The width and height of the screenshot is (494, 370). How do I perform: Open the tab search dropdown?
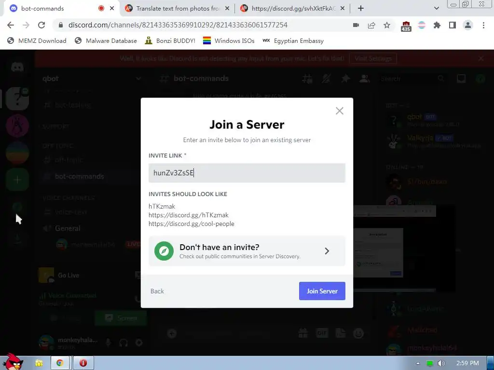point(436,9)
